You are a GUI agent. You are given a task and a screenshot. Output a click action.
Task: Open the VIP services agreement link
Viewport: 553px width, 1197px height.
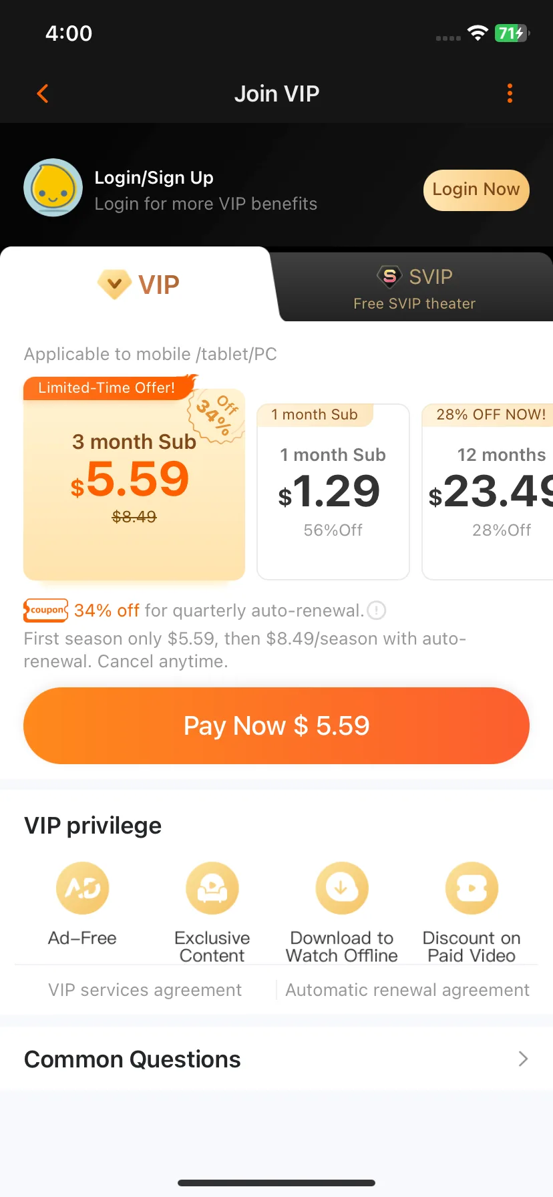145,990
